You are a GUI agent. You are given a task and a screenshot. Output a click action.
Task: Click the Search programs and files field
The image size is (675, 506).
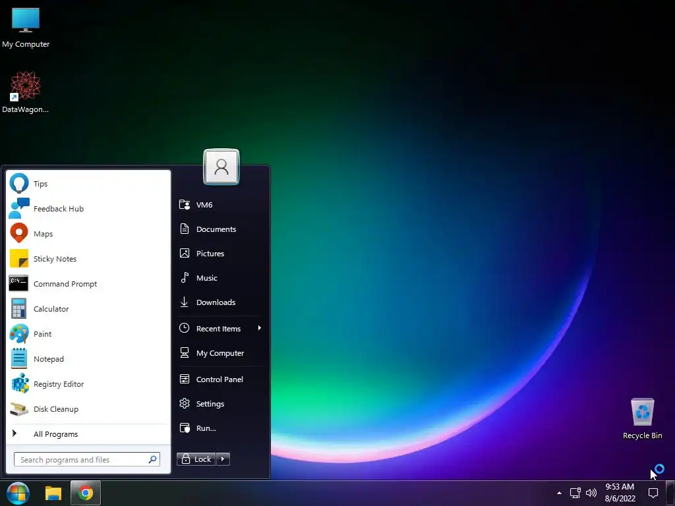tap(86, 459)
